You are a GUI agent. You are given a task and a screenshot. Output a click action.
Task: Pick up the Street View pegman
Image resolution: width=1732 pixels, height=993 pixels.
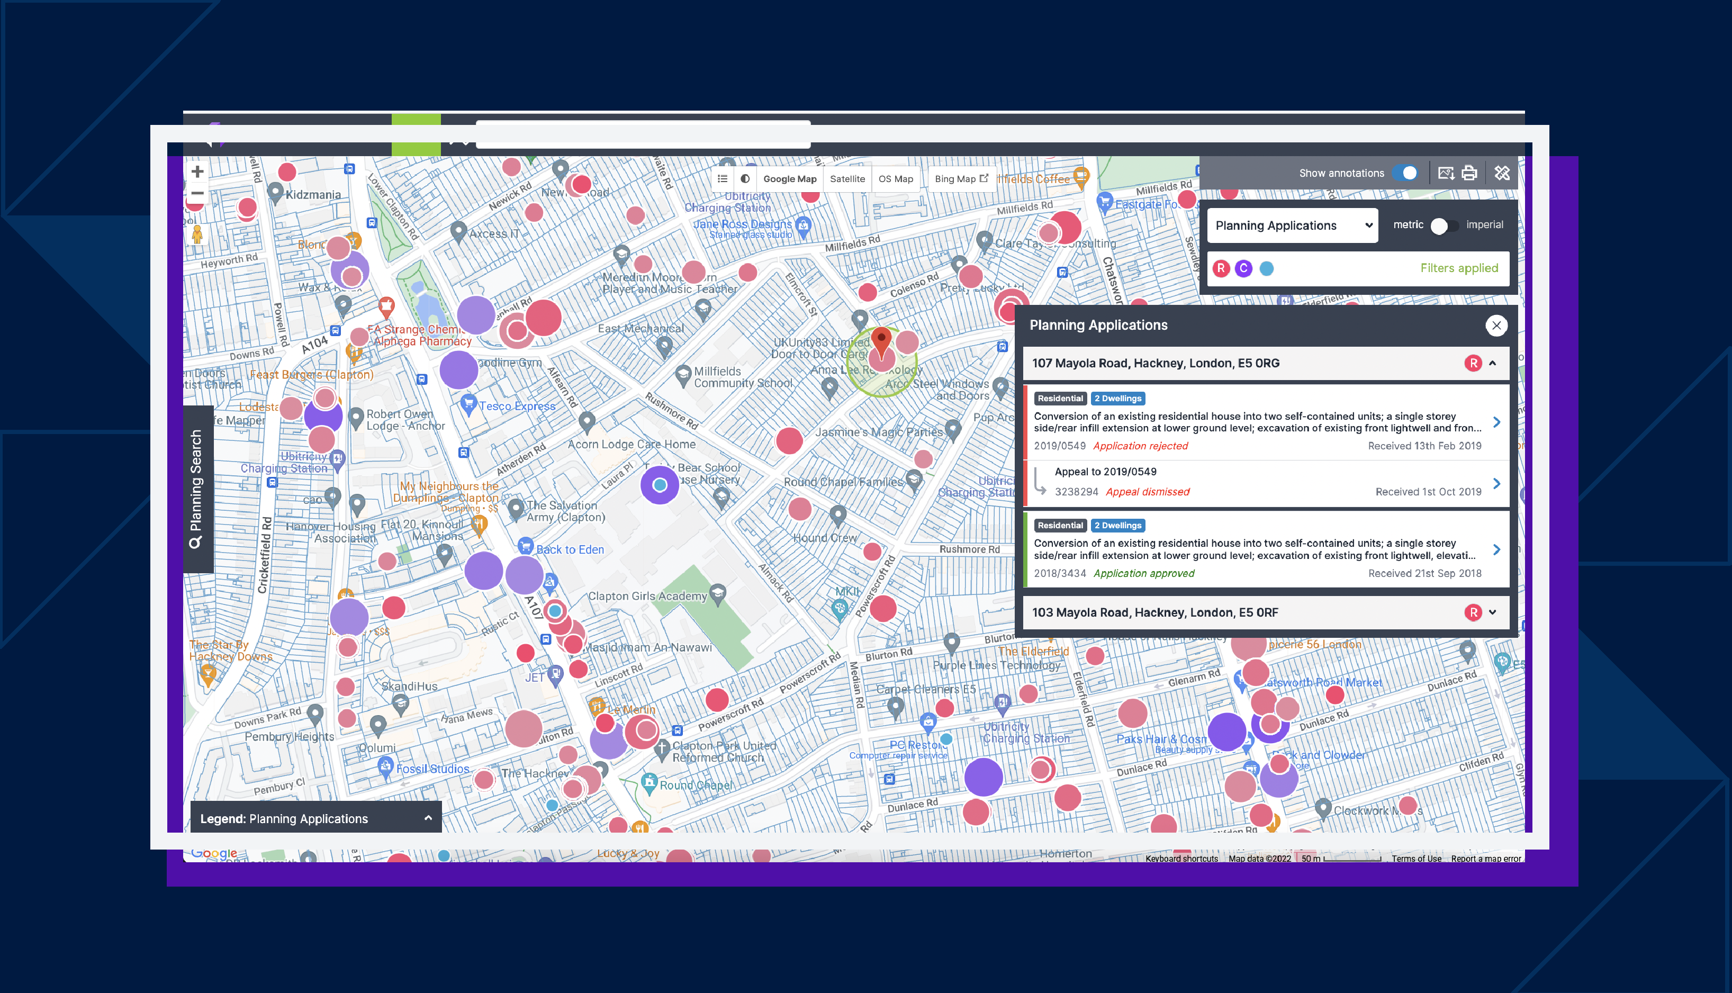tap(197, 234)
